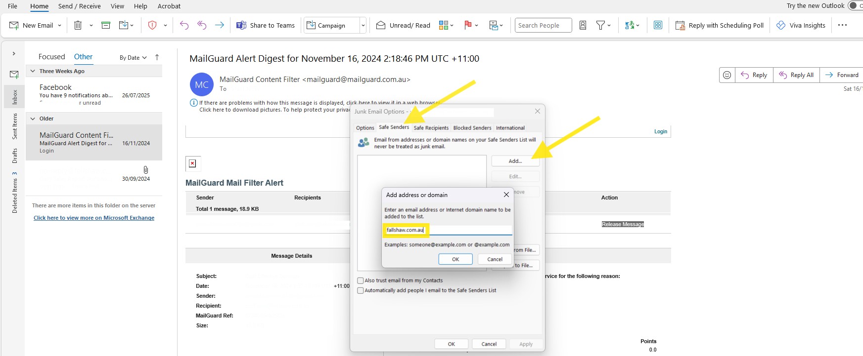Delete the message with the trash icon

[78, 25]
